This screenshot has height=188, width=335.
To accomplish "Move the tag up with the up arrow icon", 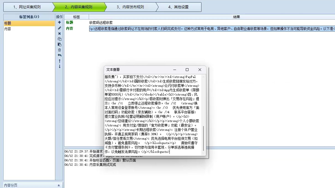I will 59,61.
